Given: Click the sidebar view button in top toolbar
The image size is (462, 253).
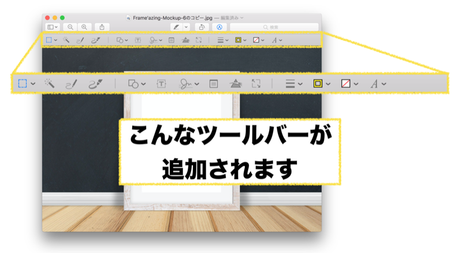Looking at the screenshot, I should click(x=53, y=27).
